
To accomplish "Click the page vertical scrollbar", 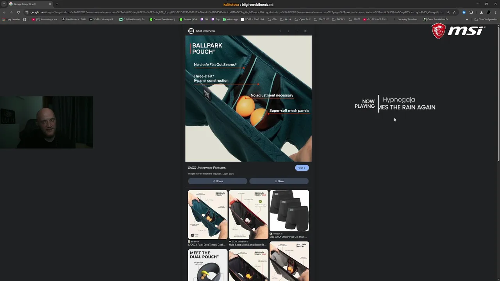I will [498, 94].
